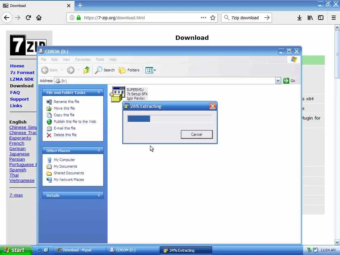This screenshot has height=255, width=340.
Task: Close the Download browser tab
Action: pos(69,6)
